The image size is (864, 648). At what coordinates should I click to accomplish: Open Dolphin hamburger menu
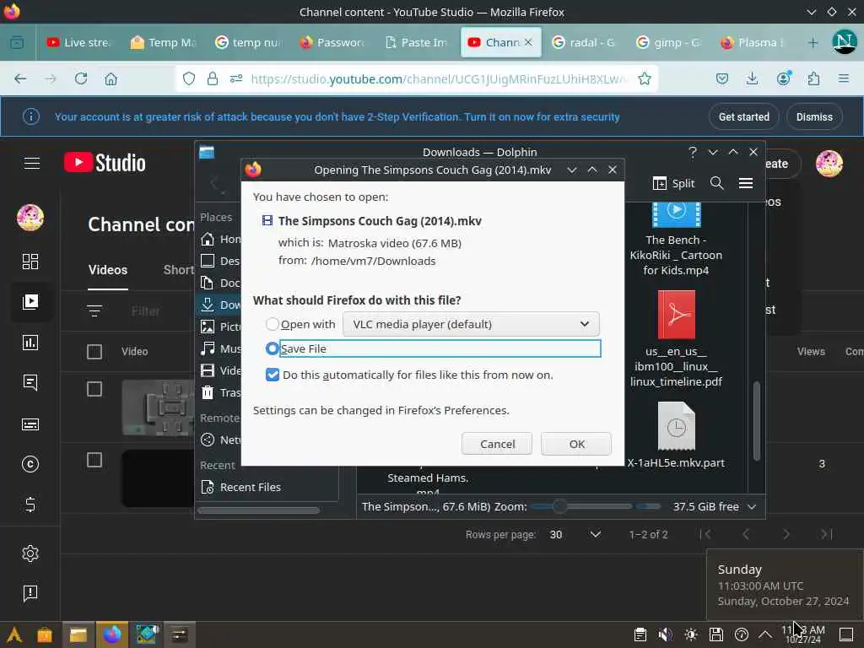(x=746, y=183)
